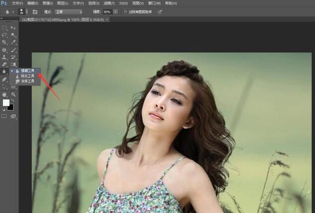Open the 文字(Y) menu

[78, 3]
